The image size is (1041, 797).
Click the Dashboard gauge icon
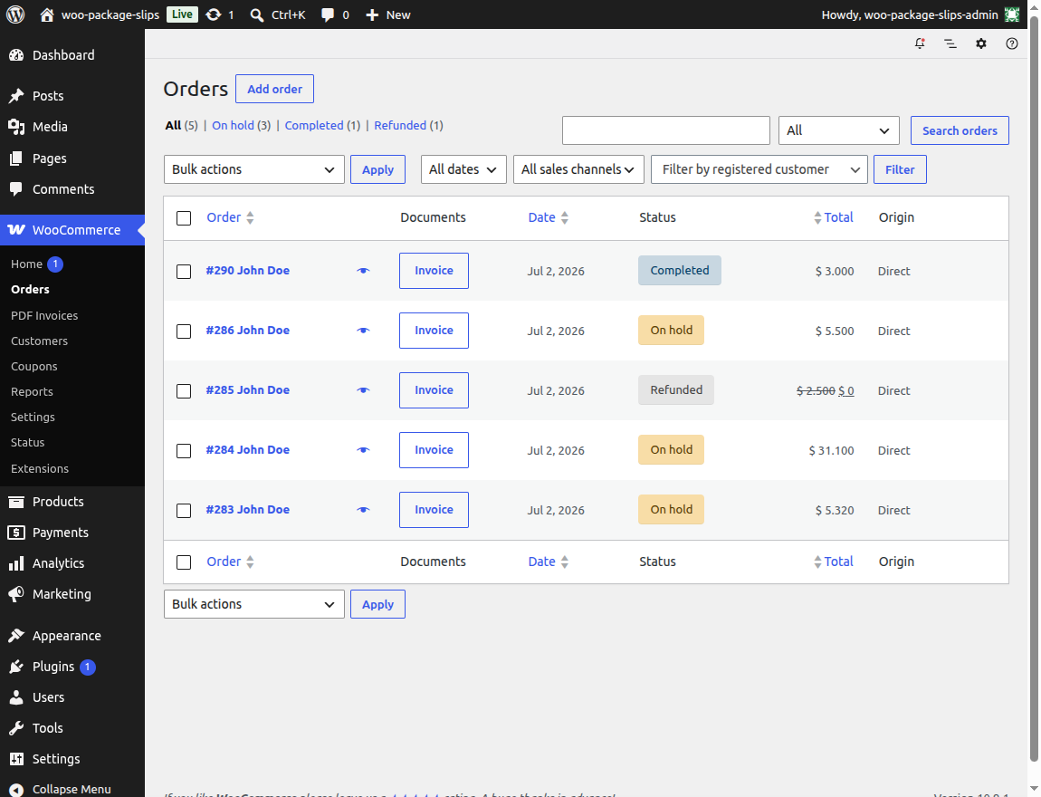(16, 55)
